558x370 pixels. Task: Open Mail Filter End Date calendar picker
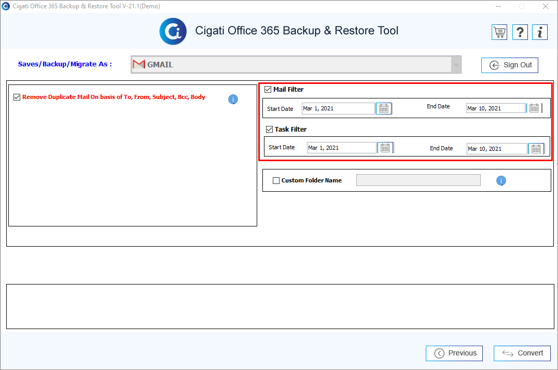click(534, 108)
